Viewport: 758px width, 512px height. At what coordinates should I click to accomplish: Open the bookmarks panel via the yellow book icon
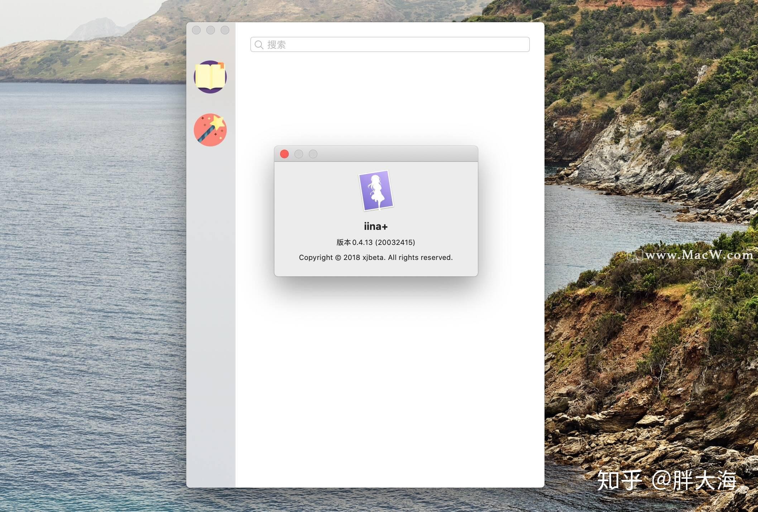pyautogui.click(x=211, y=77)
